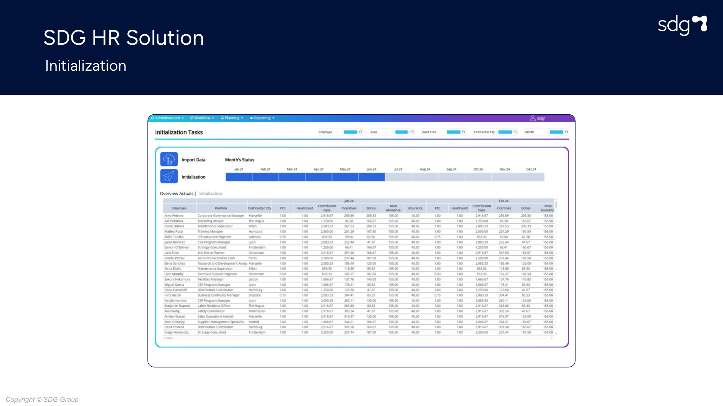Reset the Employee filter with its refresh icon
723x406 pixels.
360,132
